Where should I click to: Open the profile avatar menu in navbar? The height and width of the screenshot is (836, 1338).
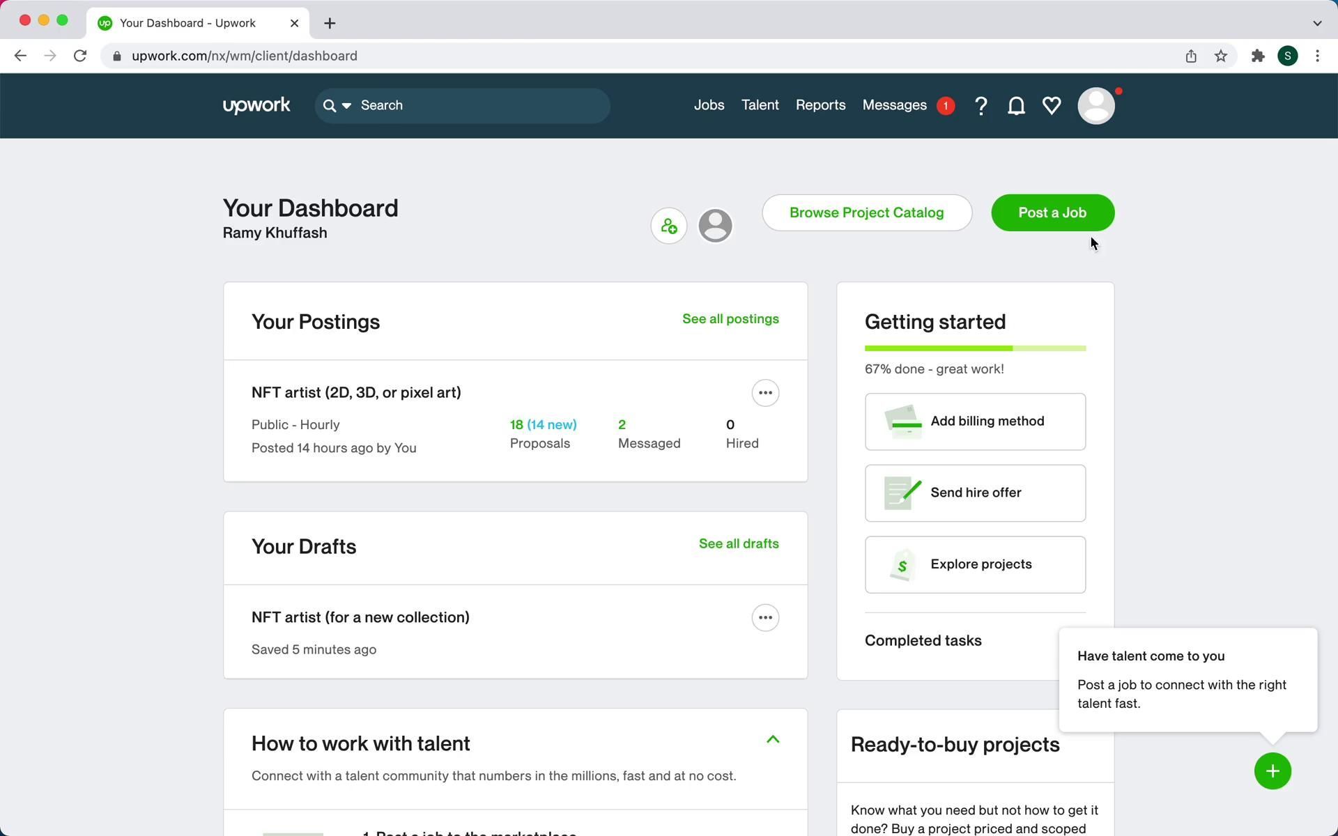pyautogui.click(x=1095, y=106)
